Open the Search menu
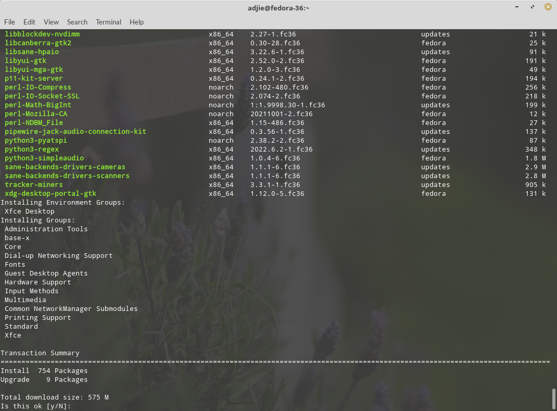Viewport: 557px width, 411px height. point(77,22)
